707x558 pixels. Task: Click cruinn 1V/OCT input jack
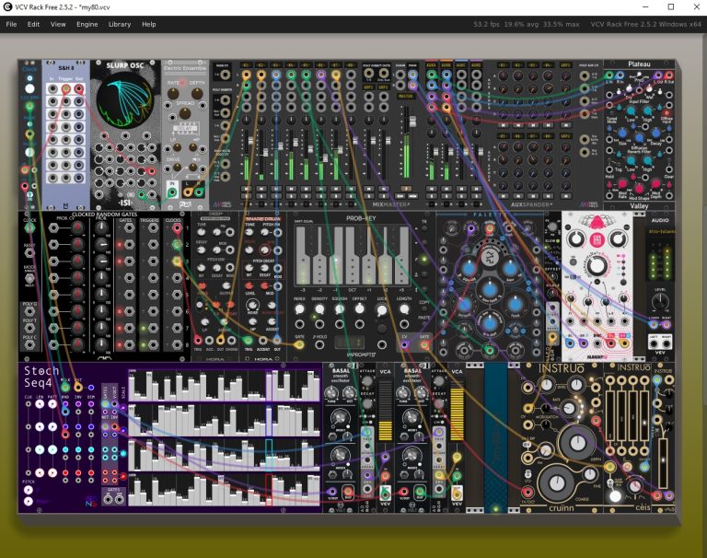(527, 491)
